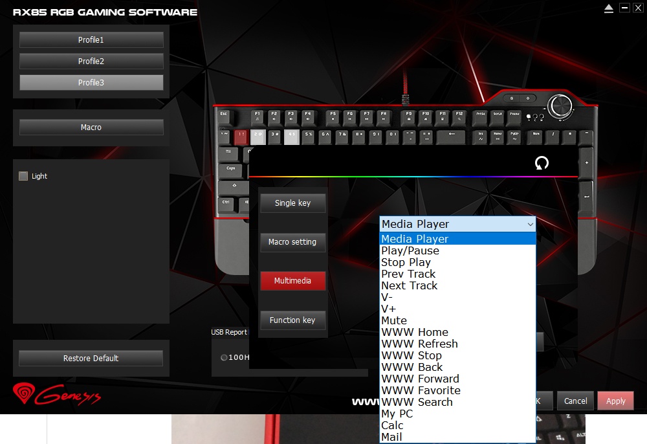Screen dimensions: 647x444
Task: Choose Mail option
Action: tap(457, 437)
